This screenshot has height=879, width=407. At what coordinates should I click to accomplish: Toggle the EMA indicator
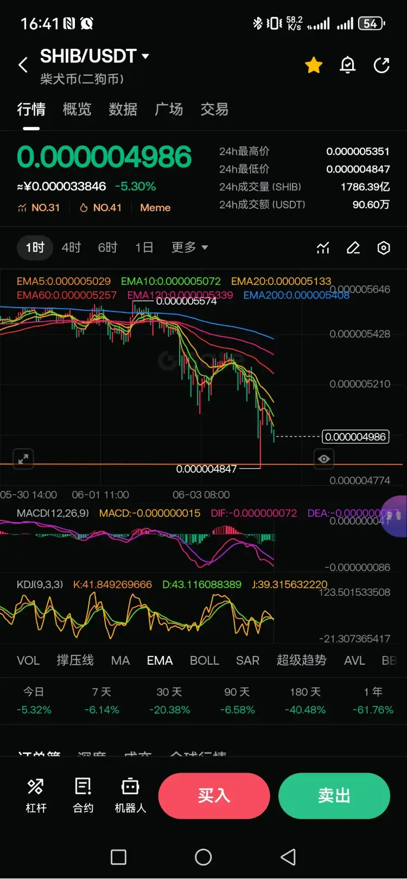tap(160, 660)
